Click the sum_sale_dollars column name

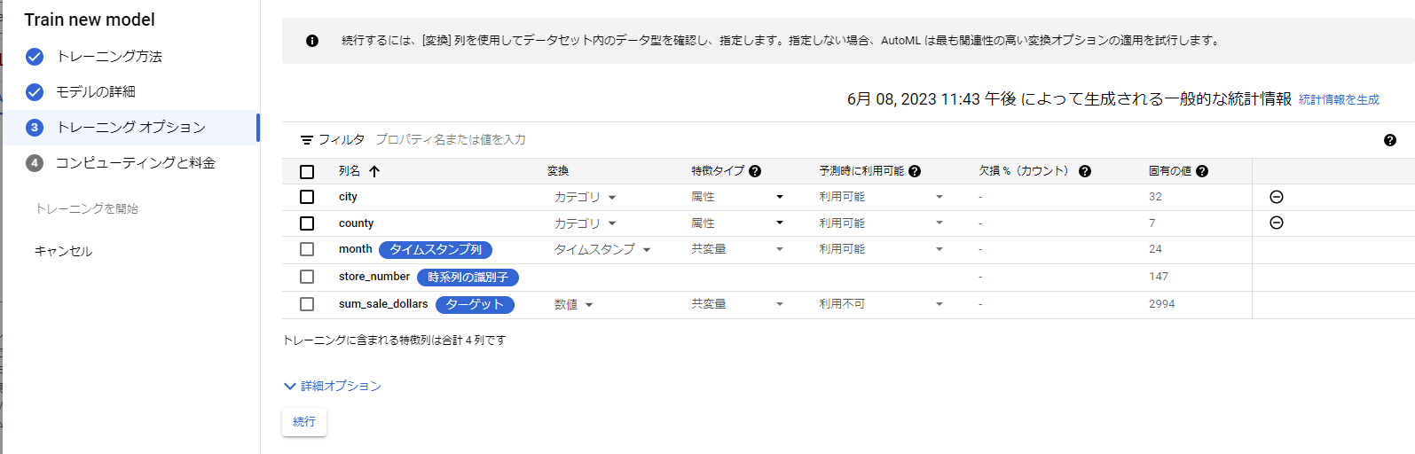pyautogui.click(x=383, y=304)
